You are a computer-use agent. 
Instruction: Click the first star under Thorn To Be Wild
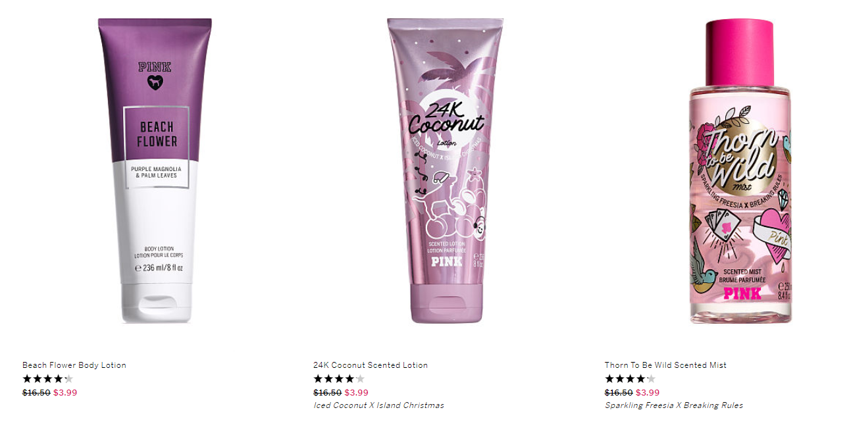(x=610, y=379)
